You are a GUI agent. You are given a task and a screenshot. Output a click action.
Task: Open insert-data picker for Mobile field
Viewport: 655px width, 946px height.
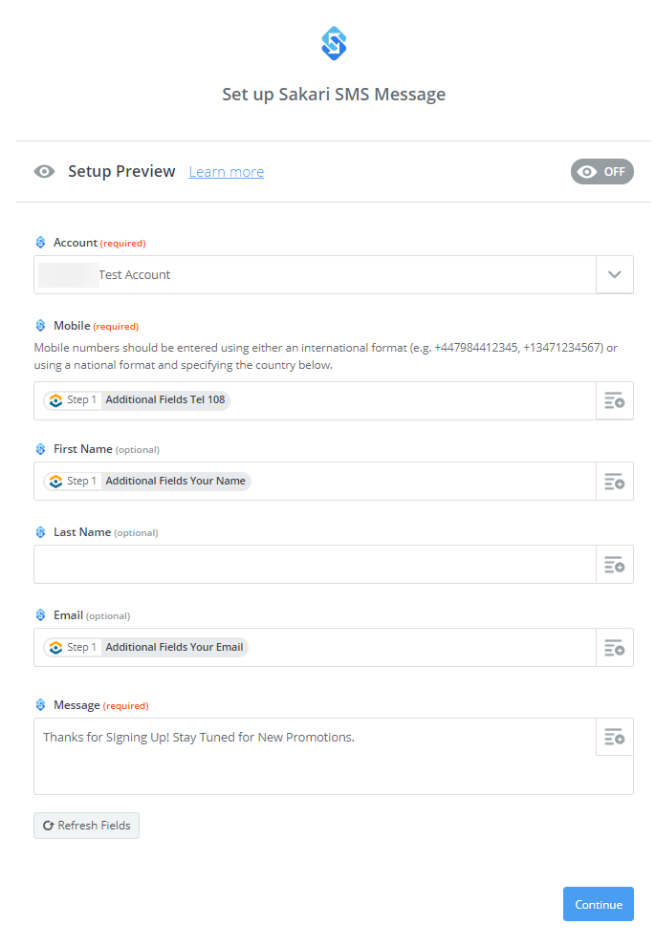615,400
